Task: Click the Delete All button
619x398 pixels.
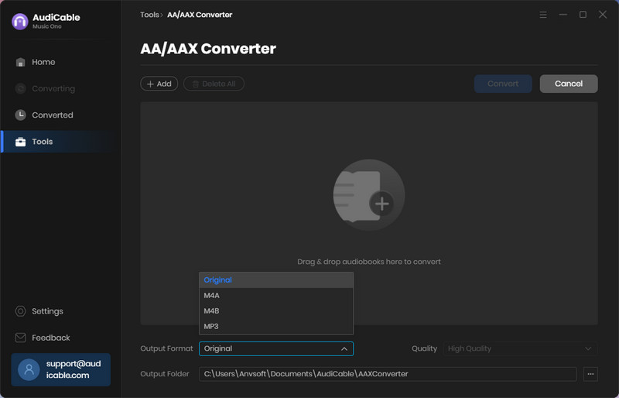Action: pos(214,84)
